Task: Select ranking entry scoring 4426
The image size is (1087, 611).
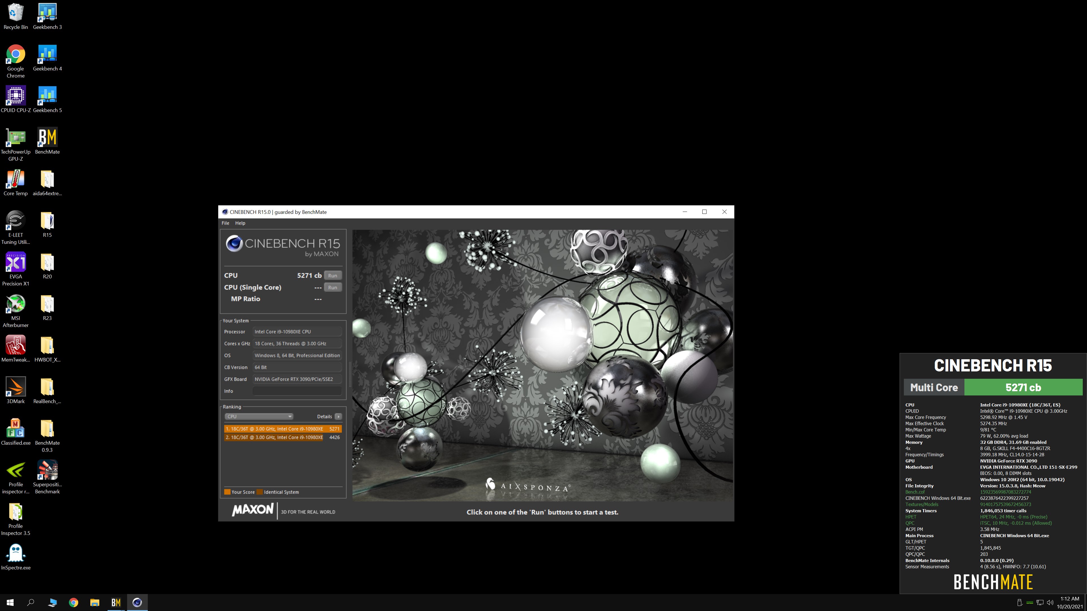Action: point(283,437)
